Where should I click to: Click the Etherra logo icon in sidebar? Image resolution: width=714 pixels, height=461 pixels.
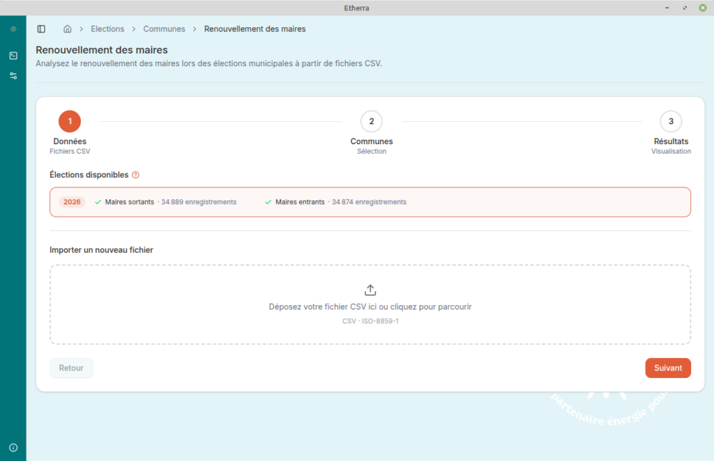pos(13,29)
